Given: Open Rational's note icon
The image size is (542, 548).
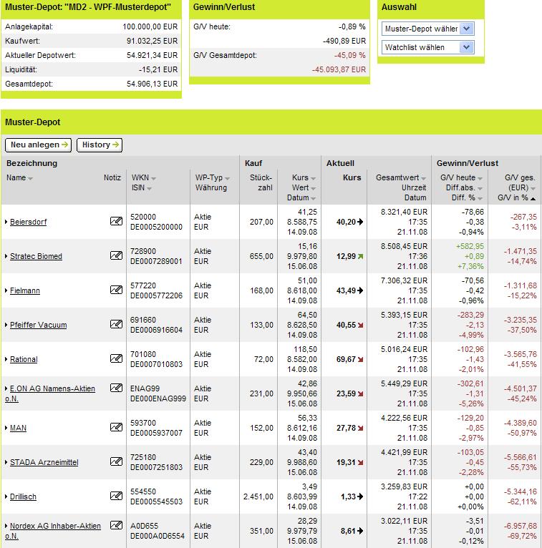Looking at the screenshot, I should click(x=116, y=358).
